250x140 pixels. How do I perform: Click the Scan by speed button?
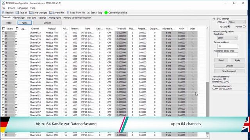pos(229,71)
